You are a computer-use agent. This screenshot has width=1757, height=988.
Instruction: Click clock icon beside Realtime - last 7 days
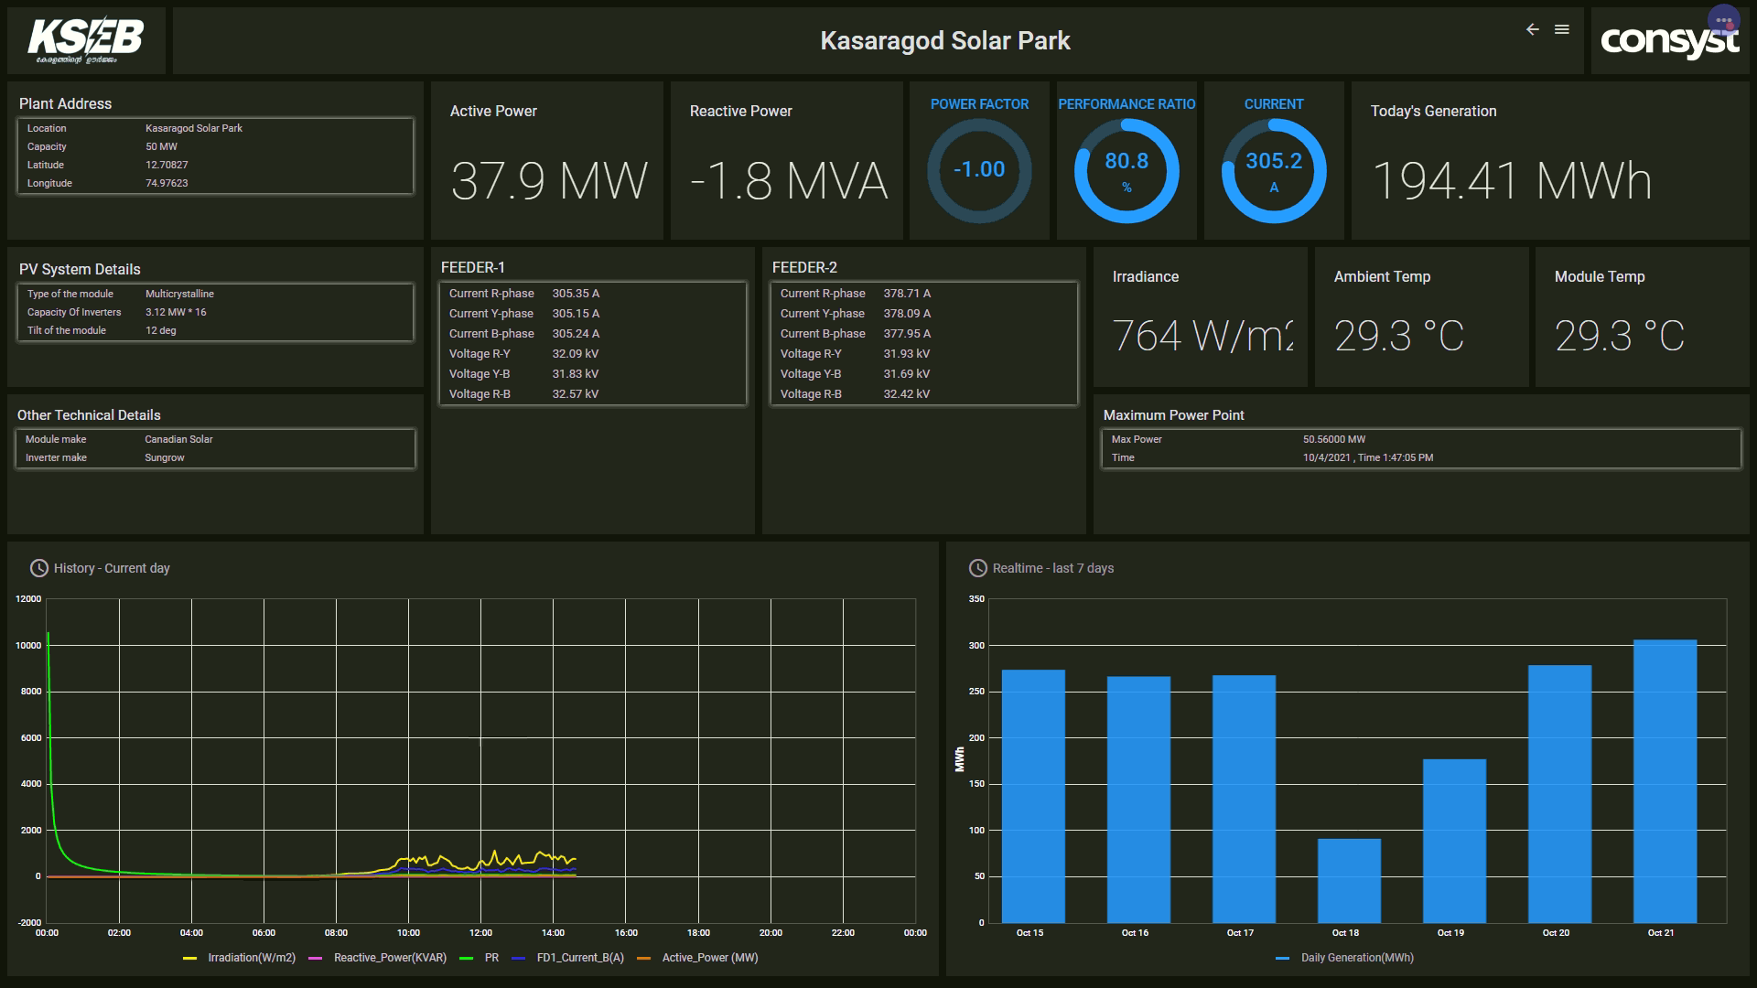pos(977,568)
